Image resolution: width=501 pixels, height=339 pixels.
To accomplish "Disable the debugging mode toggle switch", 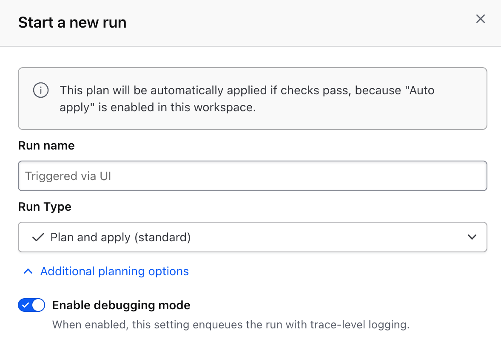I will click(31, 305).
